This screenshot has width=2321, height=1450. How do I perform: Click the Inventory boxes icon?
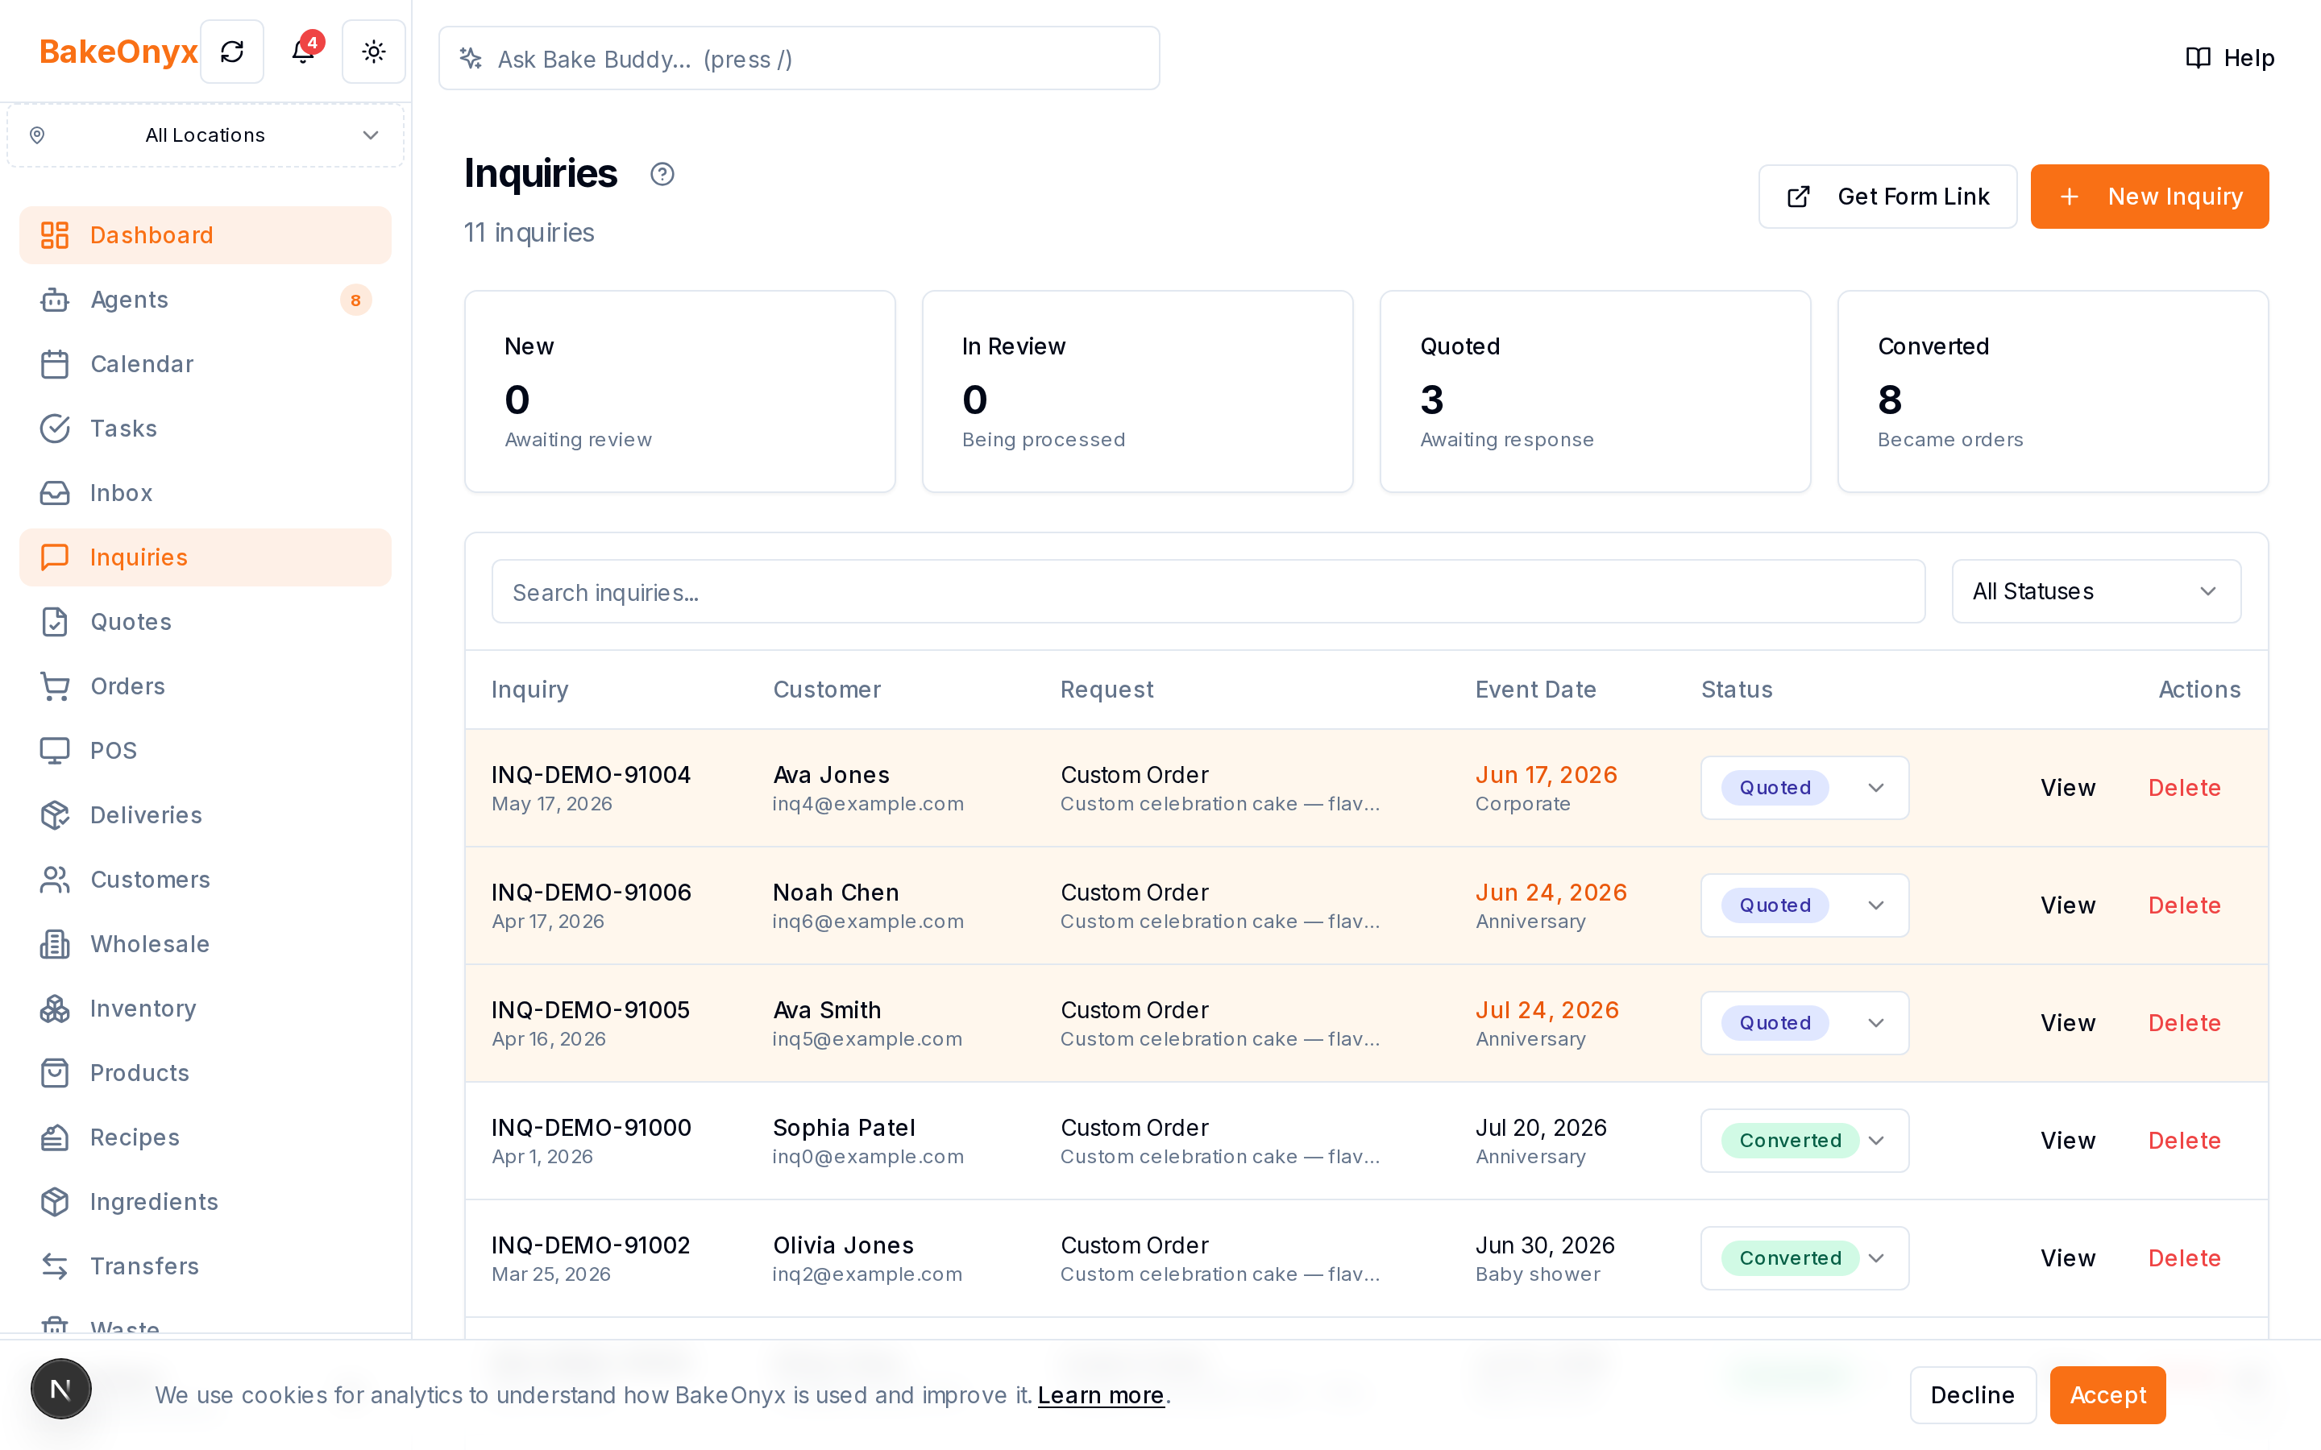click(x=55, y=1008)
